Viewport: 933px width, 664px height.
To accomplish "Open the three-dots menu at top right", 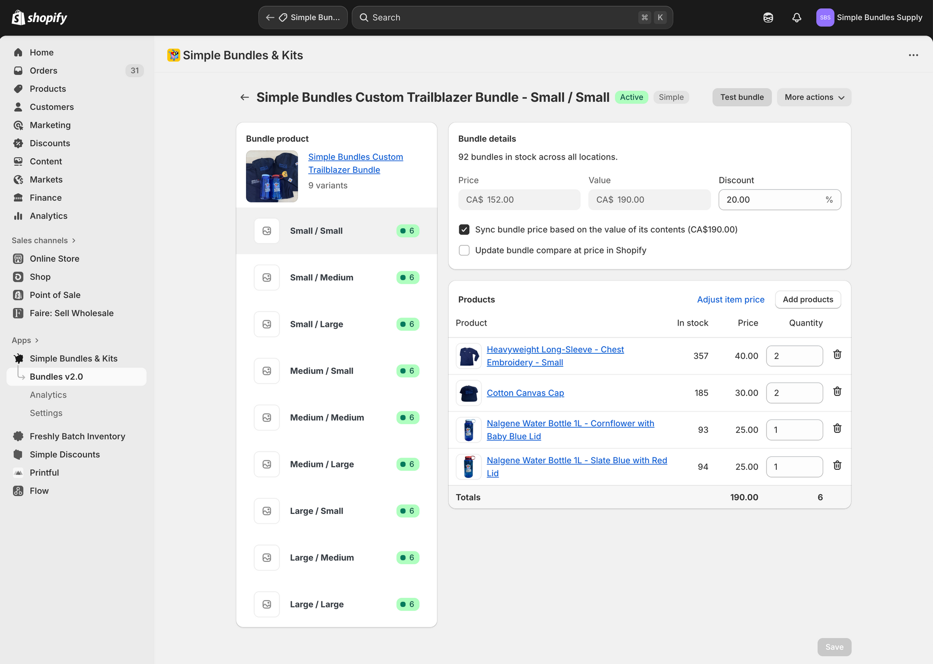I will [913, 55].
